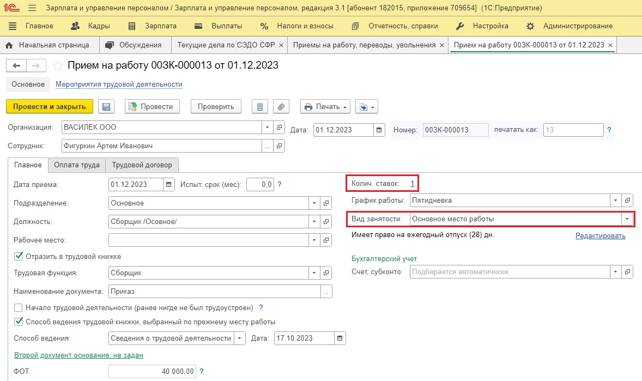The image size is (642, 381).
Task: Expand the Вид занятости dropdown
Action: [627, 219]
